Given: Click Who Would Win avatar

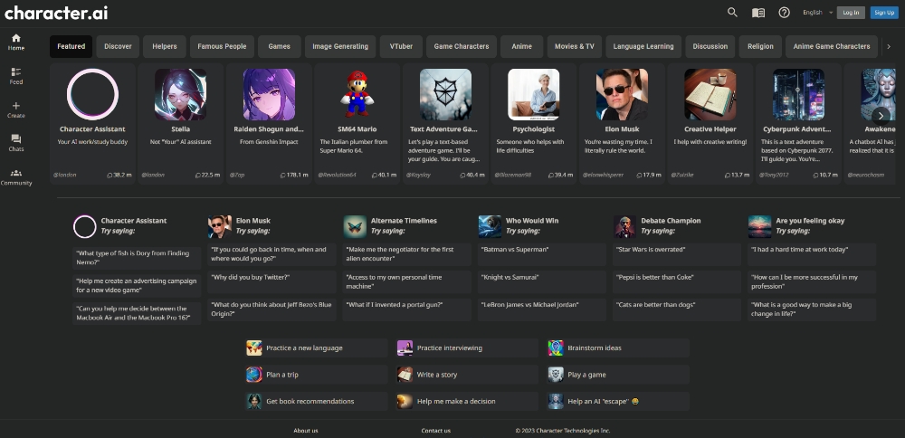Looking at the screenshot, I should (x=490, y=227).
